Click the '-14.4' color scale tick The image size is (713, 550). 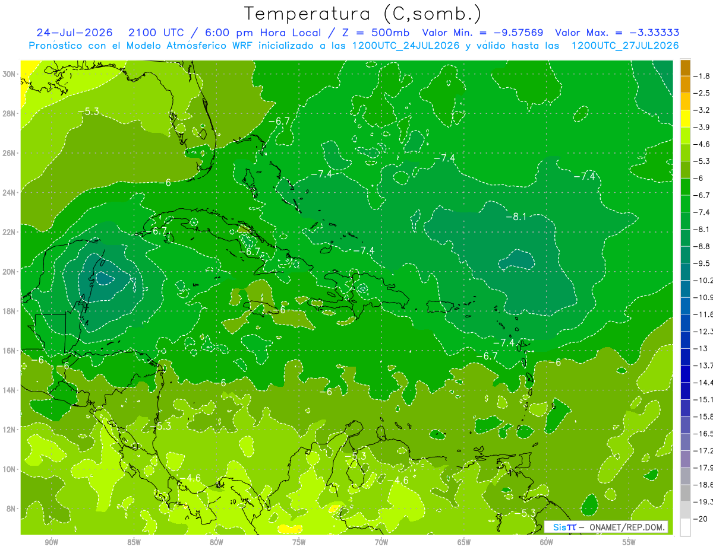(704, 382)
